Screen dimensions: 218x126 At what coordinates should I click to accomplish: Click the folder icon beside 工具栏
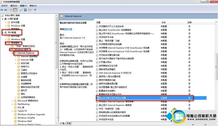[x=19, y=70]
